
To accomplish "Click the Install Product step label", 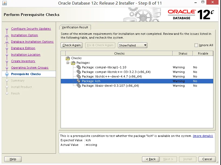I will click(x=21, y=87).
